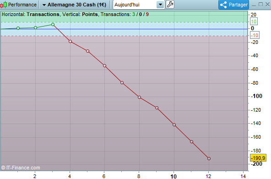Click the 0 vertical axis label
Viewport: 271px width, 179px height.
(253, 28)
